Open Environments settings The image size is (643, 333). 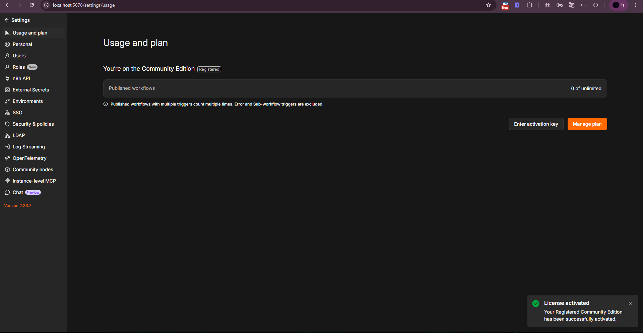pos(33,101)
